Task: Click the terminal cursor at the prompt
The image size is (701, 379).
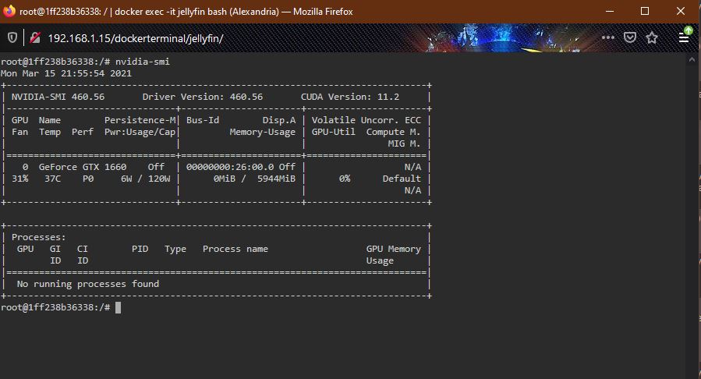Action: [x=118, y=307]
